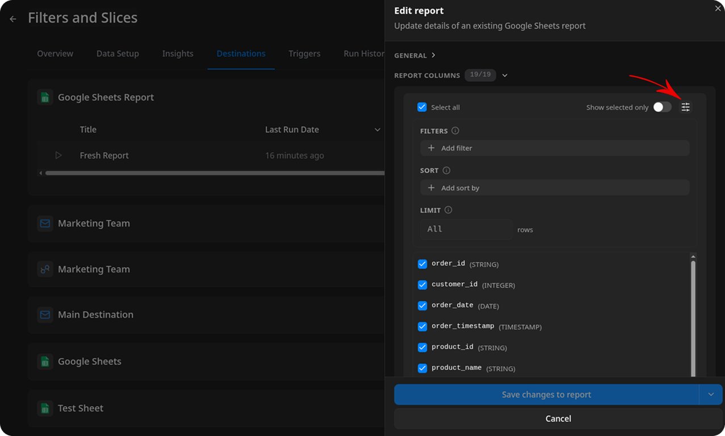Click the rows limit input field
725x436 pixels.
pyautogui.click(x=467, y=229)
